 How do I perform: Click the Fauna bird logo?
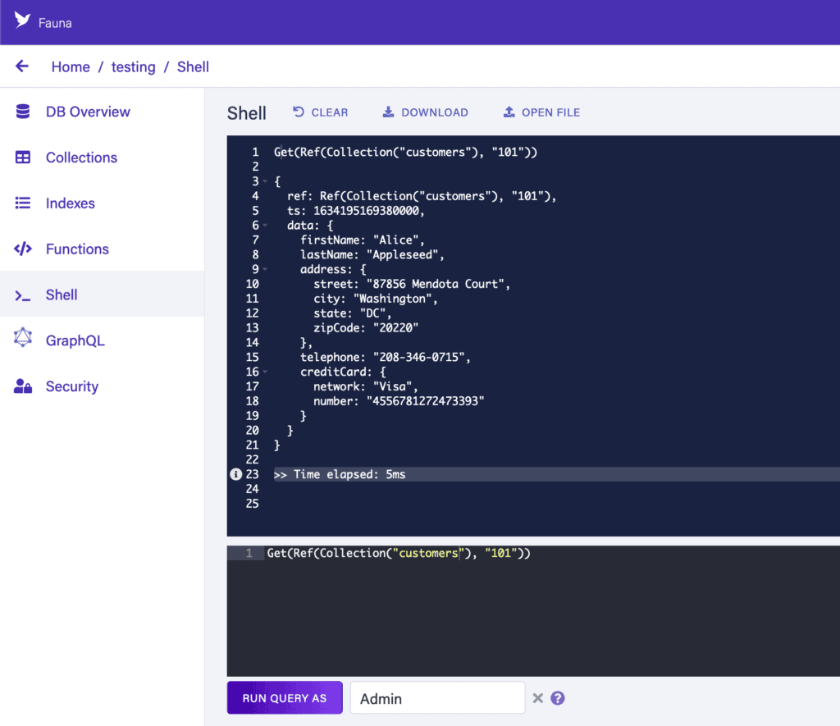22,21
